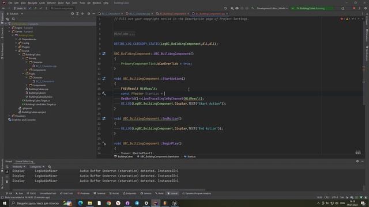369x207 pixels.
Task: Open the Window menu
Action: [x=97, y=3]
